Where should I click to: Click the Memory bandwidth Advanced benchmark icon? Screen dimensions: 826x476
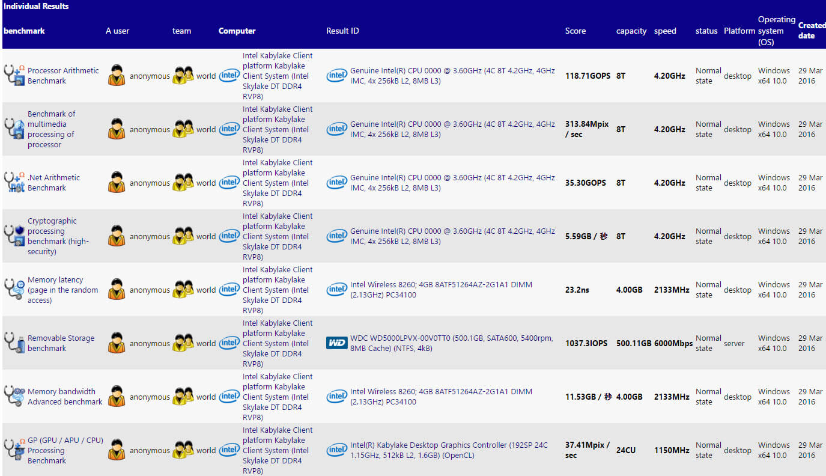click(x=14, y=397)
